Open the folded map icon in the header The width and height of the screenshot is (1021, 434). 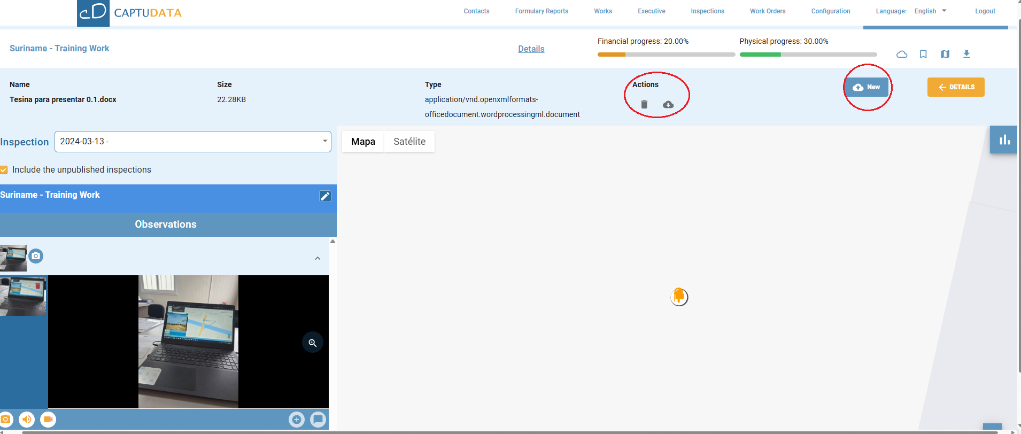(x=945, y=54)
